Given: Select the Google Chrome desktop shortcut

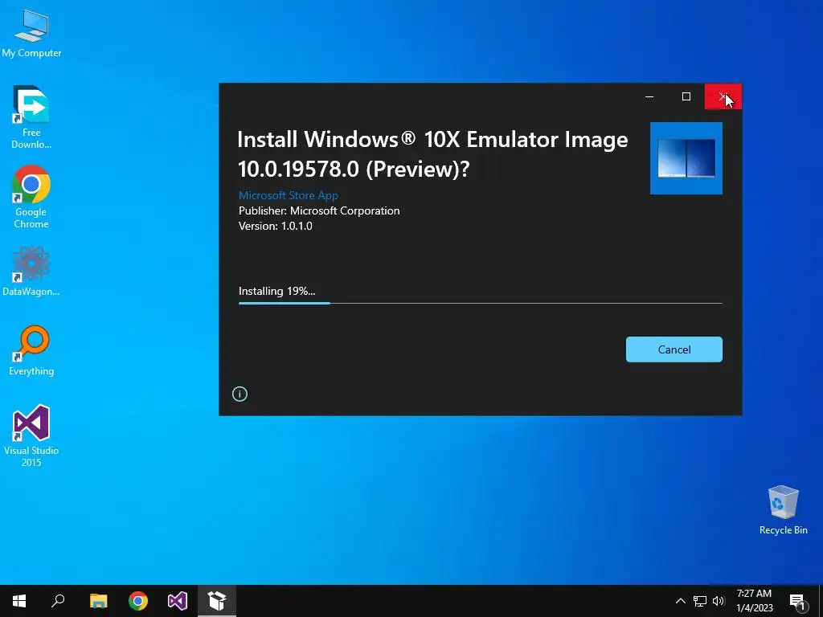Looking at the screenshot, I should coord(31,198).
